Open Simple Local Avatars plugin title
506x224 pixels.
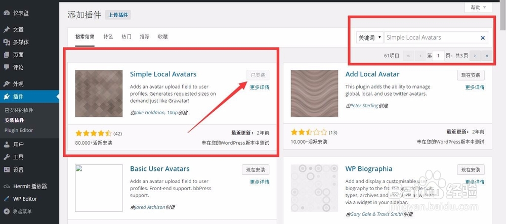(x=163, y=74)
